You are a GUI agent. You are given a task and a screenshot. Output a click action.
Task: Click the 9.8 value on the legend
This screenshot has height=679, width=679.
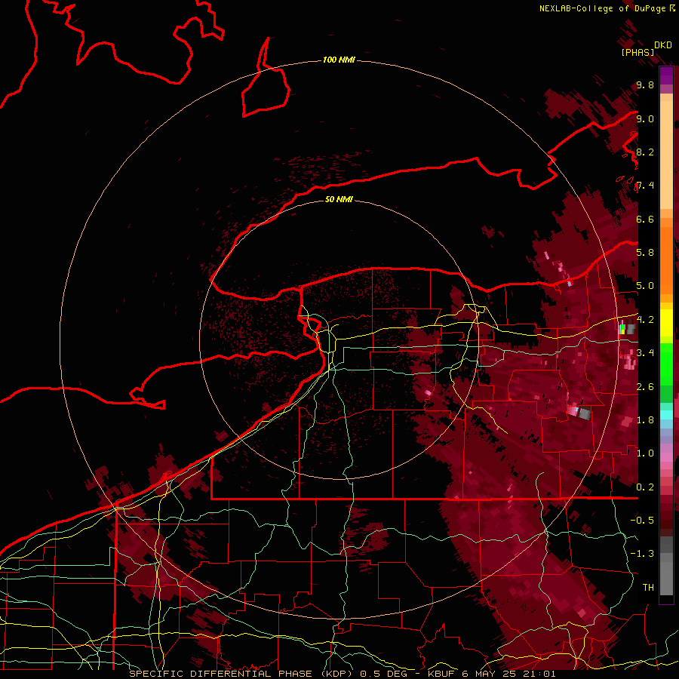645,84
